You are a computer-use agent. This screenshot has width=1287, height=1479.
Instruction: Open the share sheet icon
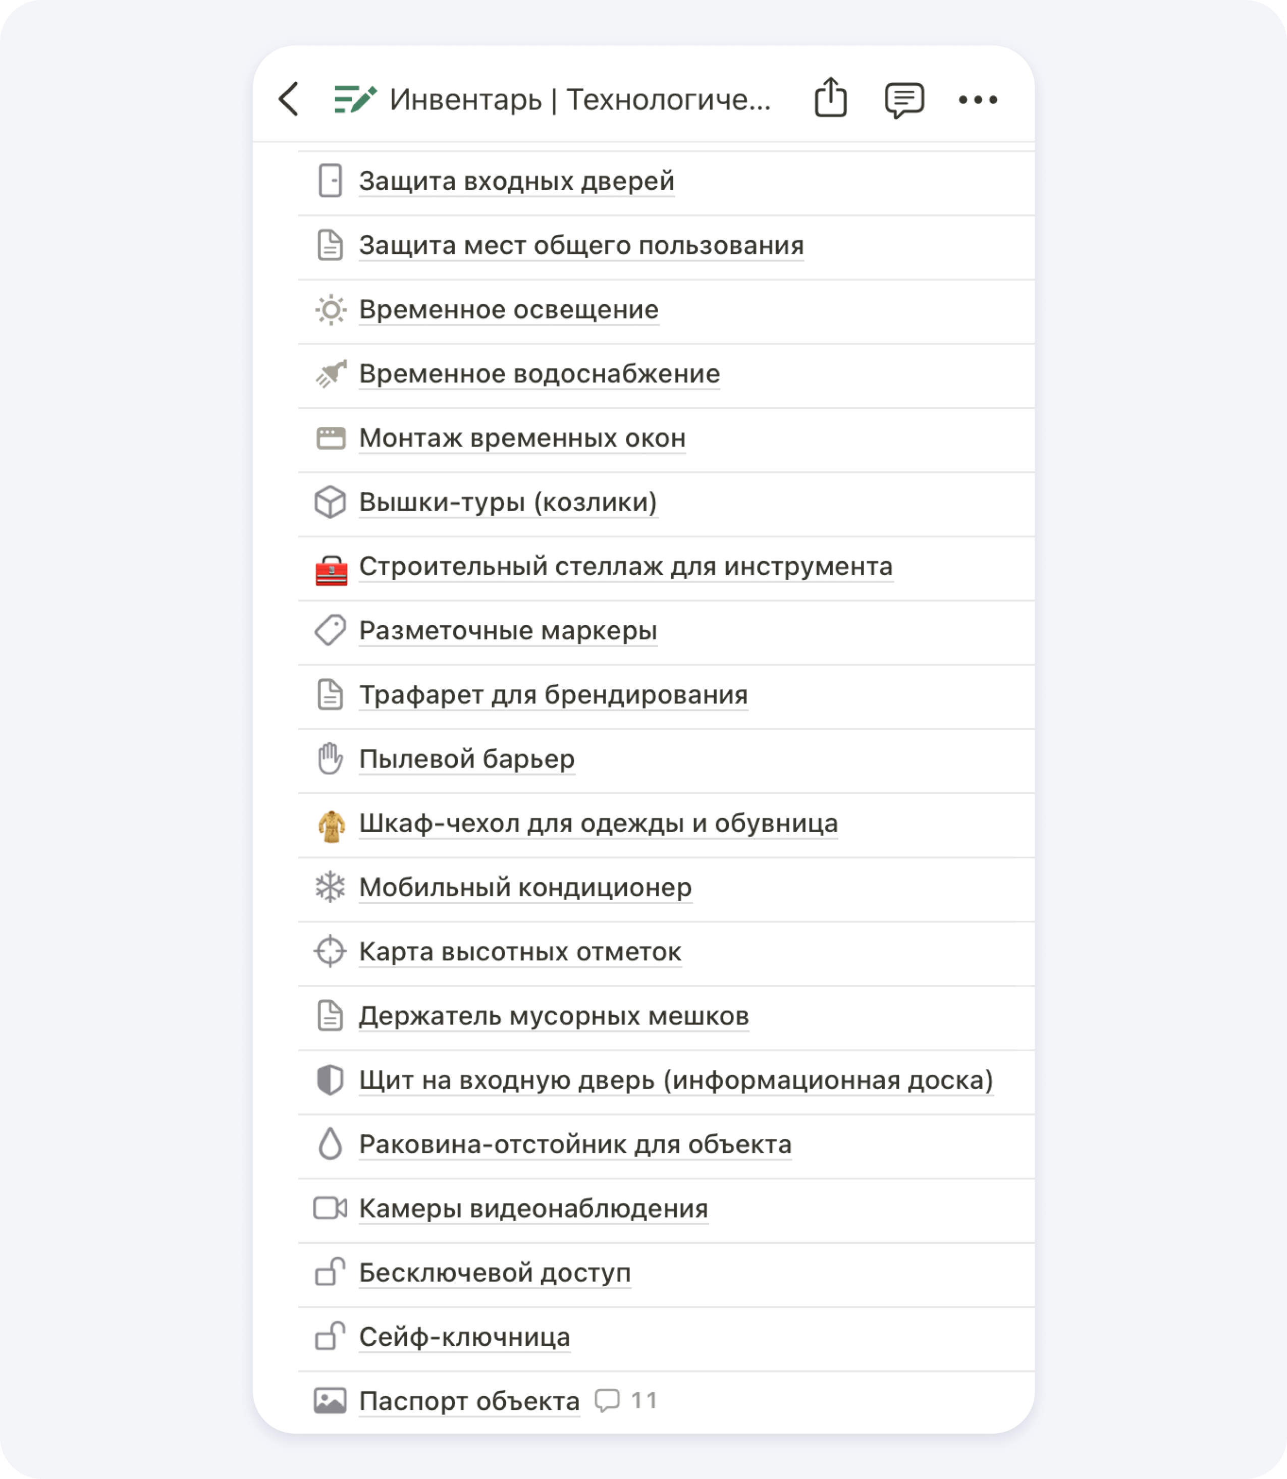830,98
